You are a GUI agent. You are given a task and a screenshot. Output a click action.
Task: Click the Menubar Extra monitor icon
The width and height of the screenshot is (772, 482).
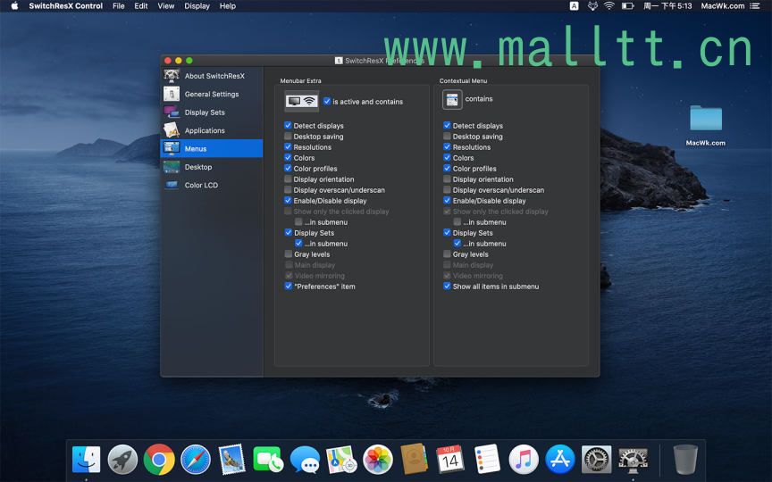[301, 102]
